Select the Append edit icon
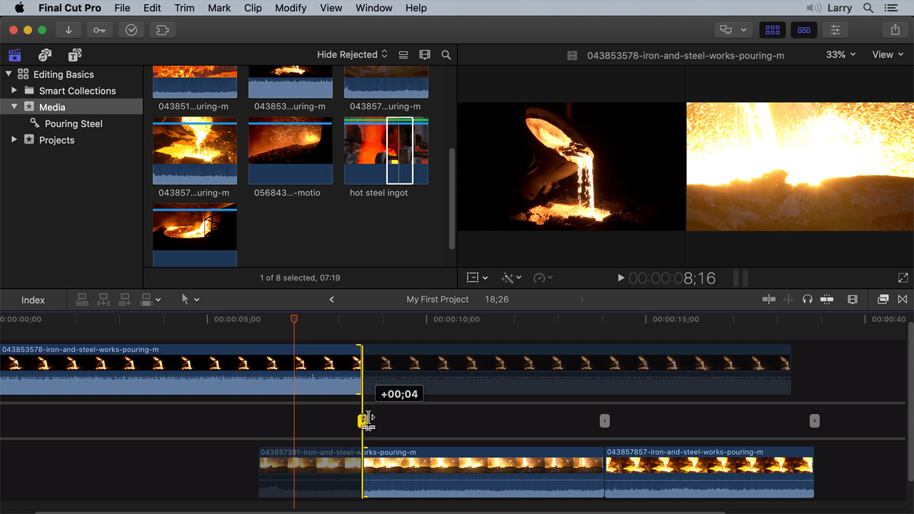This screenshot has width=914, height=514. click(125, 300)
